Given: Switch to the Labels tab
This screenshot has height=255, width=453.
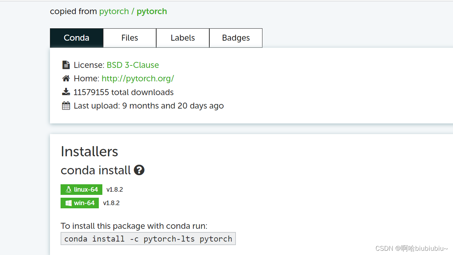Looking at the screenshot, I should tap(182, 37).
